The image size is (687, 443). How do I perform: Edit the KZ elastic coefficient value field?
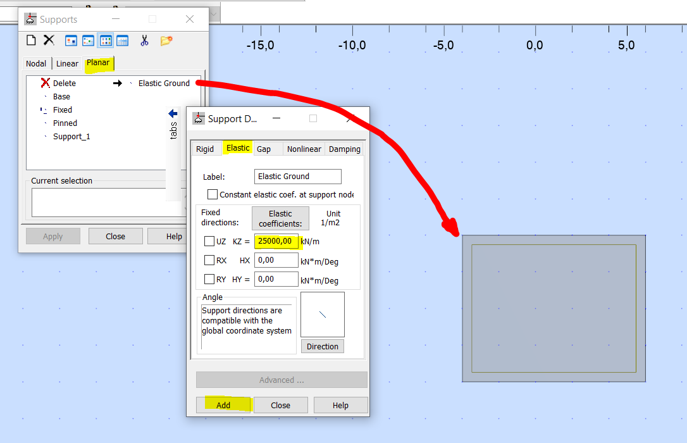pyautogui.click(x=276, y=241)
